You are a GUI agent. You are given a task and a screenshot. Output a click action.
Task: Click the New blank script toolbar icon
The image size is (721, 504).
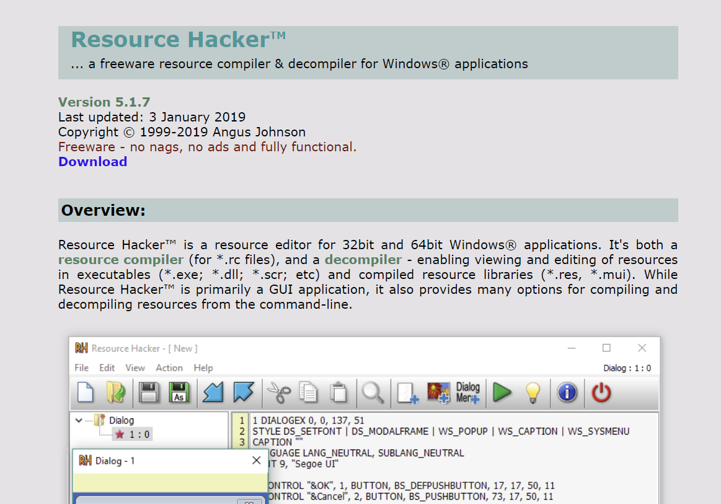click(x=86, y=392)
